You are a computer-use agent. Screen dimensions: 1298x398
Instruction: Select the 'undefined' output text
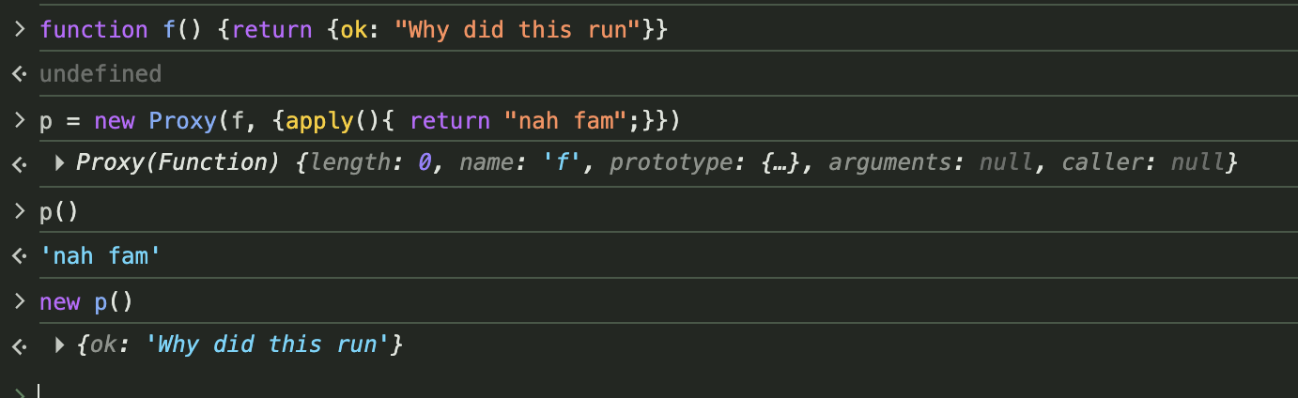click(x=100, y=73)
